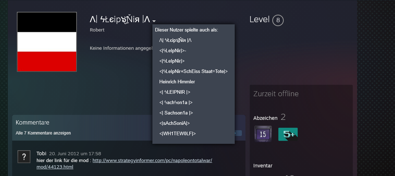Choose the <| Sachson1a |> previous name
Viewport: 395px width, 176px height.
click(176, 113)
